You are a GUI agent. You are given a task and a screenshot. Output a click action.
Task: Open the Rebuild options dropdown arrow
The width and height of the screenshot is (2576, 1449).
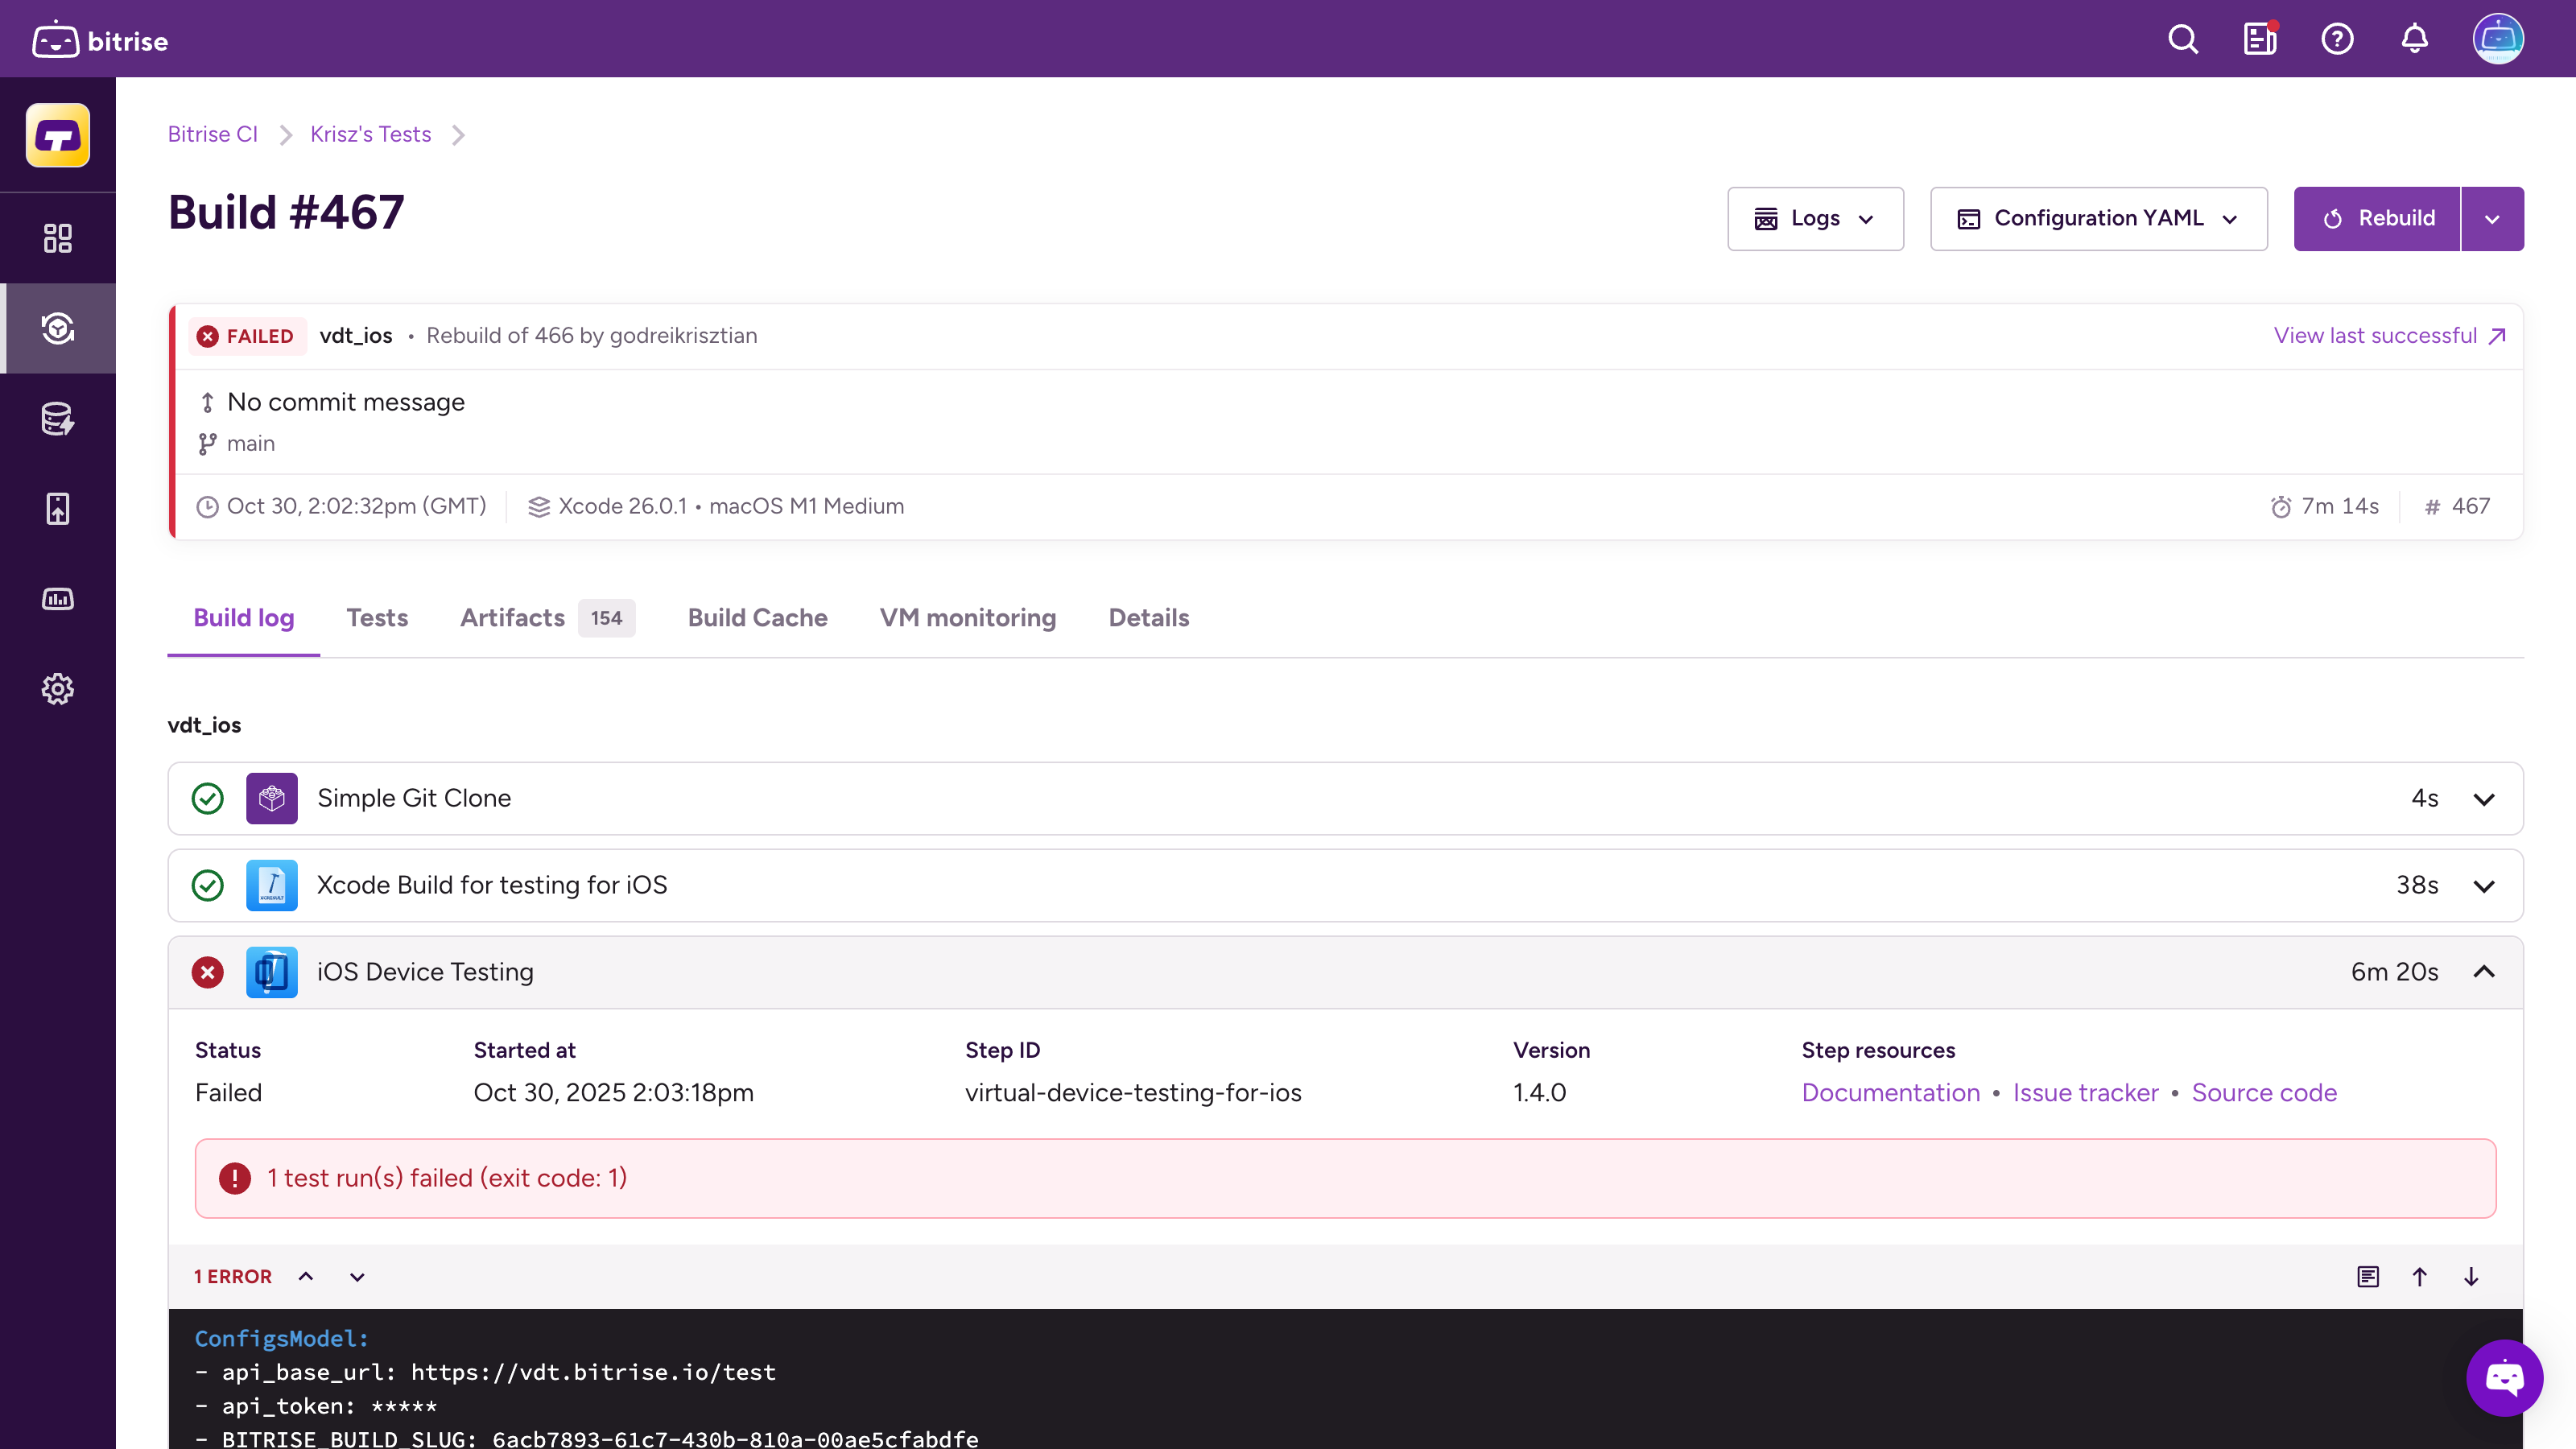(x=2492, y=219)
